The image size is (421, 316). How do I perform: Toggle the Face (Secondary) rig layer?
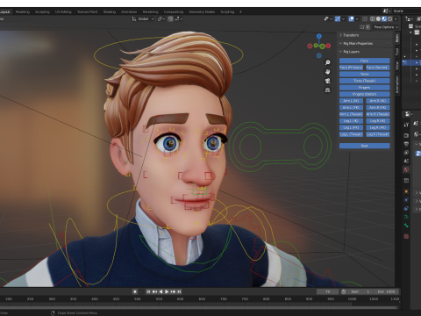click(378, 68)
